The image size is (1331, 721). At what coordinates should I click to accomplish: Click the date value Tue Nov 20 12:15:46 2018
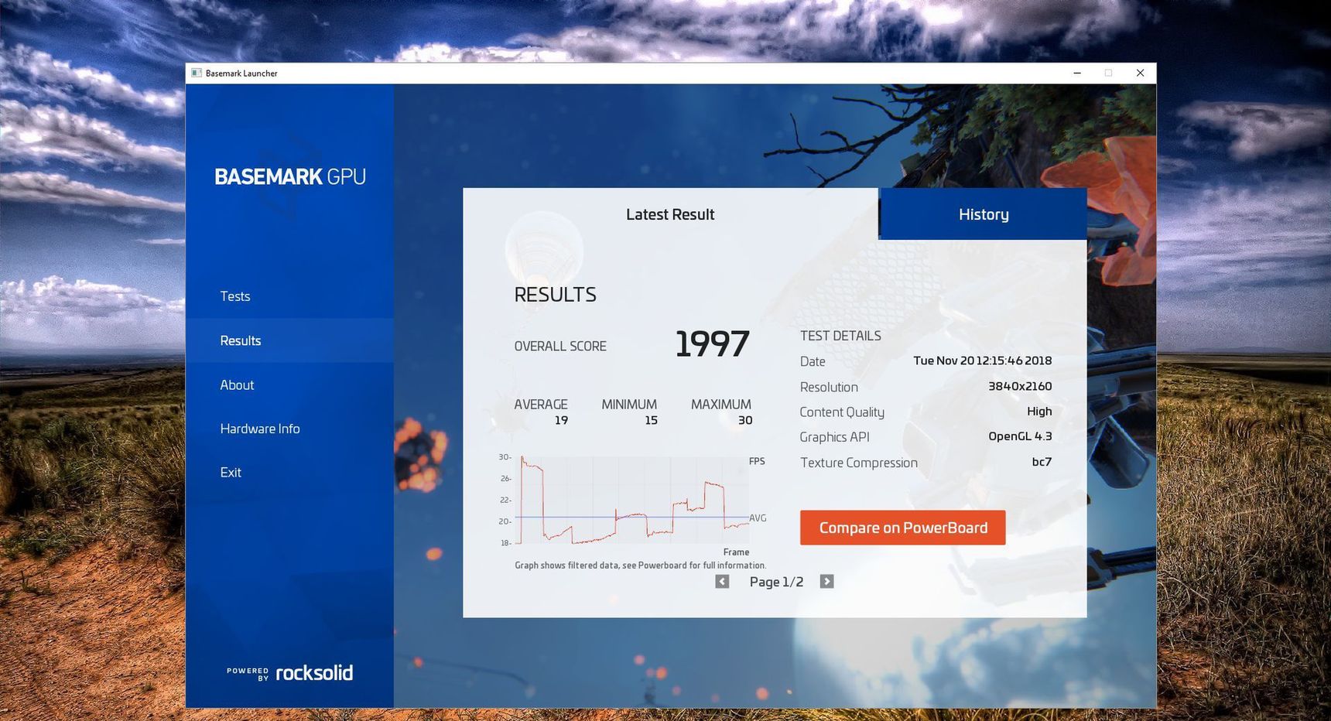point(982,360)
